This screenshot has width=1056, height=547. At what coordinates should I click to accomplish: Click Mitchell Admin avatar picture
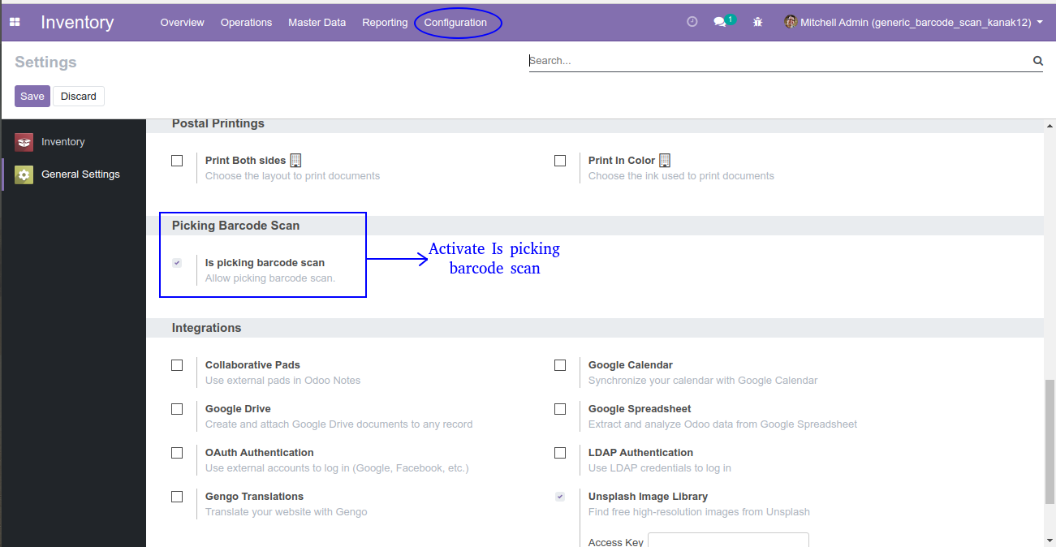click(791, 22)
